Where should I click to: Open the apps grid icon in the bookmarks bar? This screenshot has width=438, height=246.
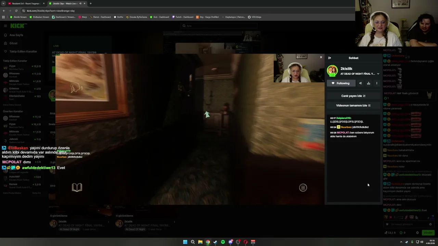[x=3, y=17]
